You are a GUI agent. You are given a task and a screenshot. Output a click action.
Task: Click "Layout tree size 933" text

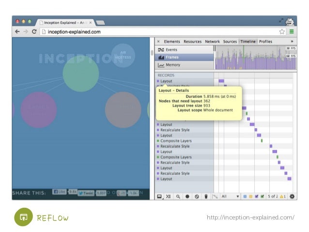(x=191, y=106)
